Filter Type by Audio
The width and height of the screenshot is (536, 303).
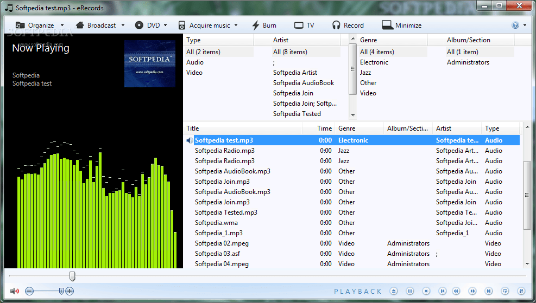(x=195, y=62)
